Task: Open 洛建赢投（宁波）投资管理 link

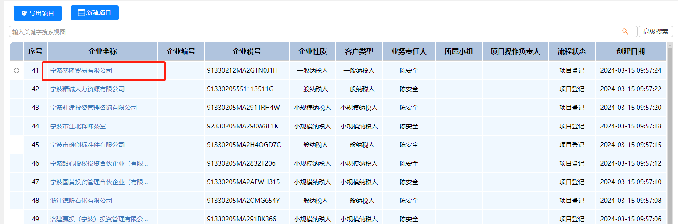Action: (99, 219)
